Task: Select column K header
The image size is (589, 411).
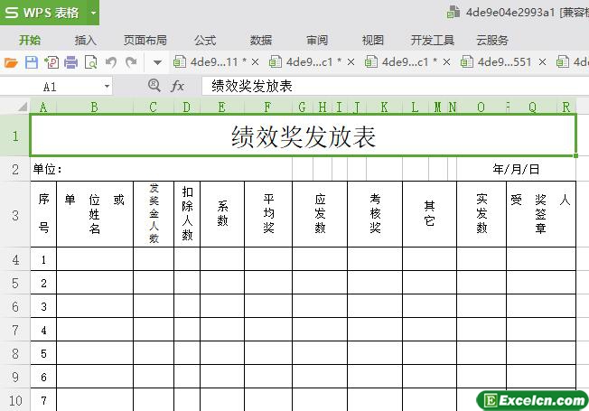Action: (x=384, y=107)
